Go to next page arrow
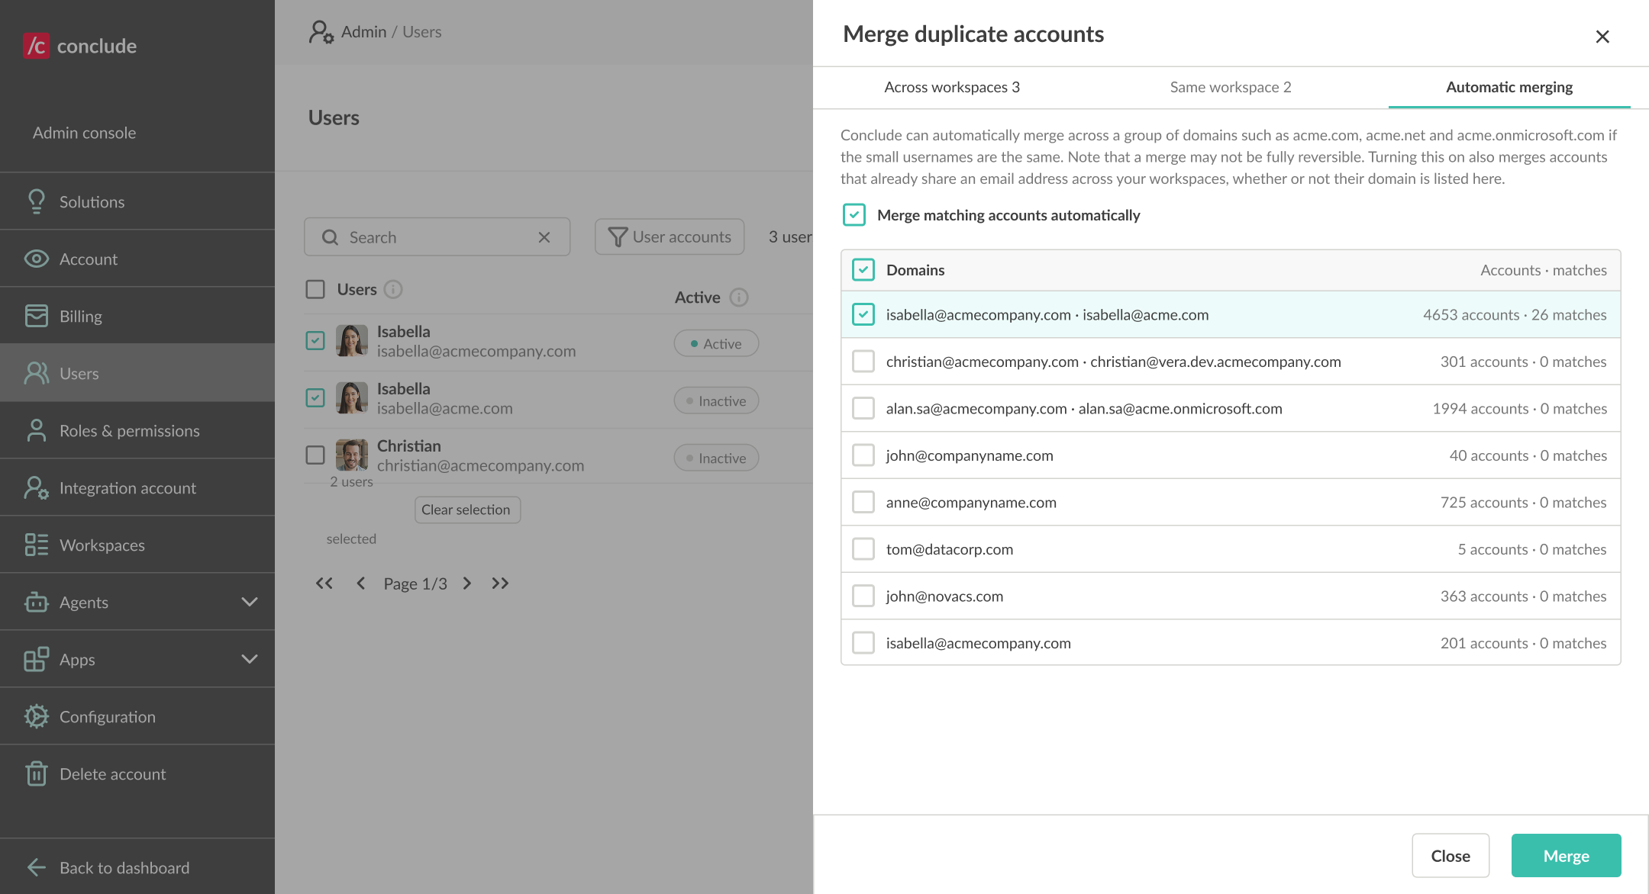The image size is (1649, 894). 467,584
